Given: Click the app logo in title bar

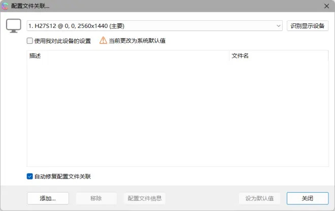Looking at the screenshot, I should pos(5,6).
